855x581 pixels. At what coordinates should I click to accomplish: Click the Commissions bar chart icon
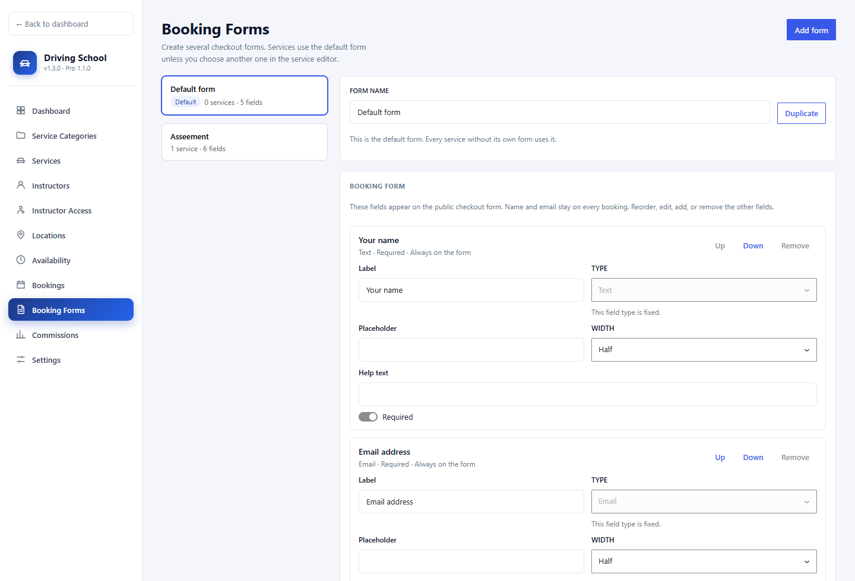pos(21,335)
